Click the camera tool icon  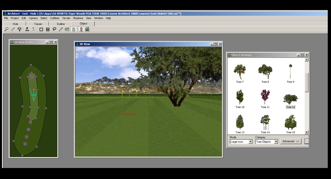(19, 29)
